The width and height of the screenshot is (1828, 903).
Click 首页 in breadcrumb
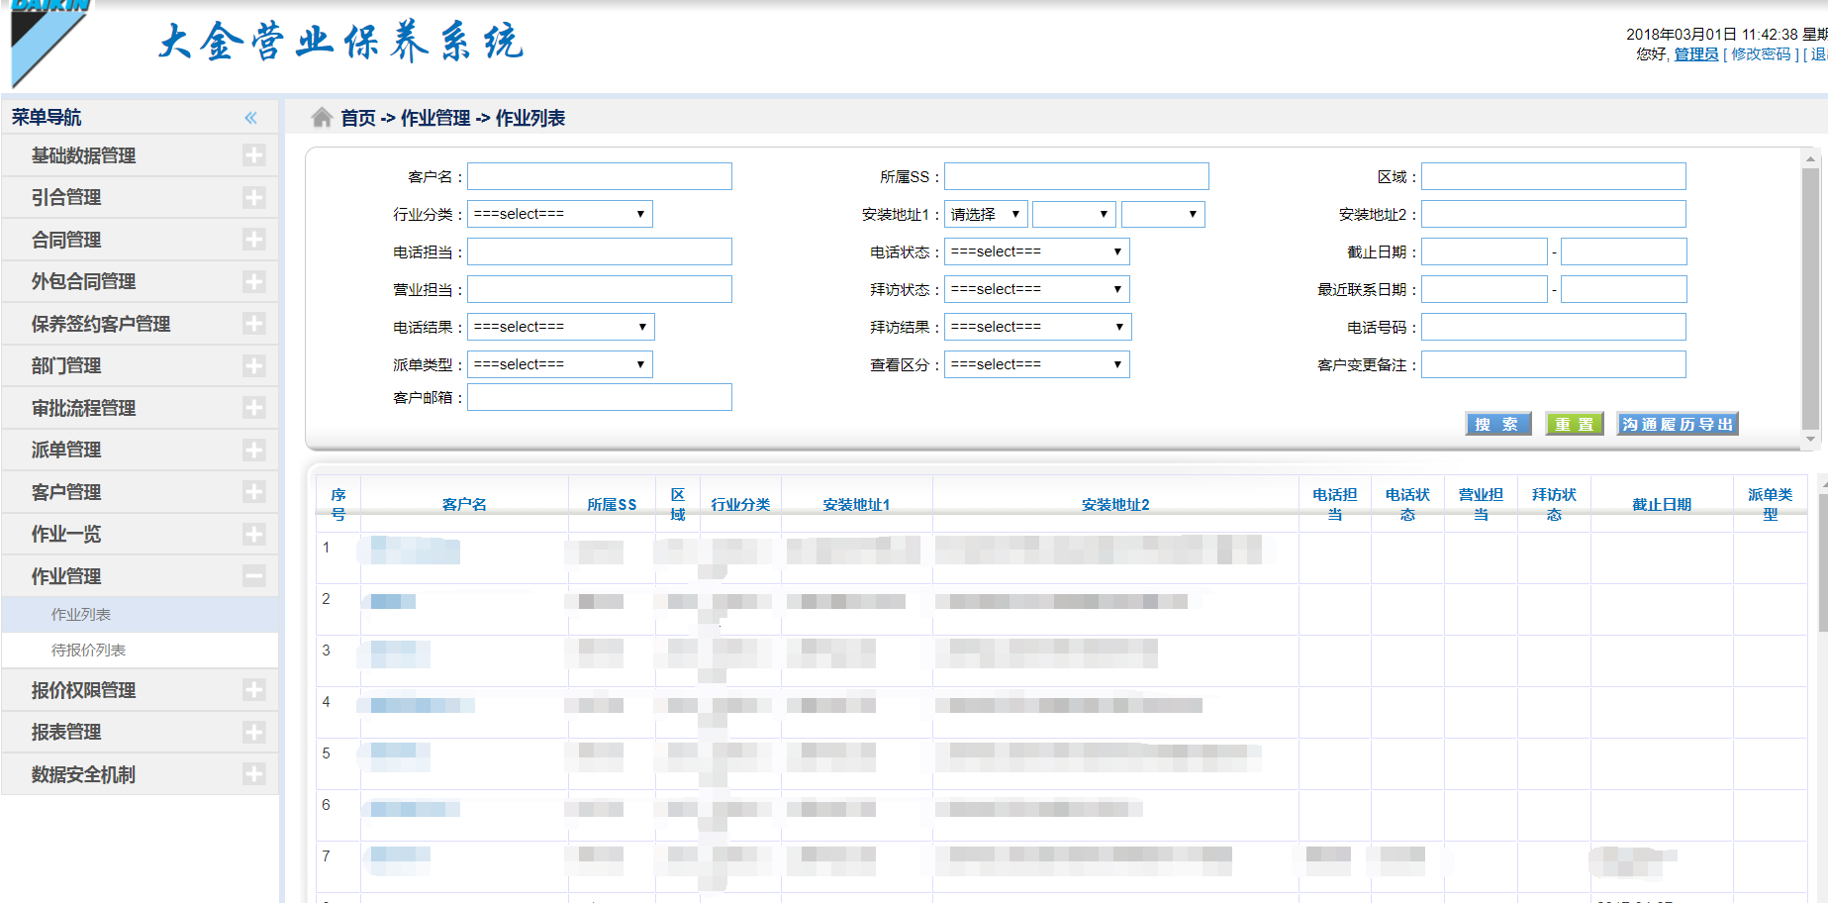pos(358,118)
